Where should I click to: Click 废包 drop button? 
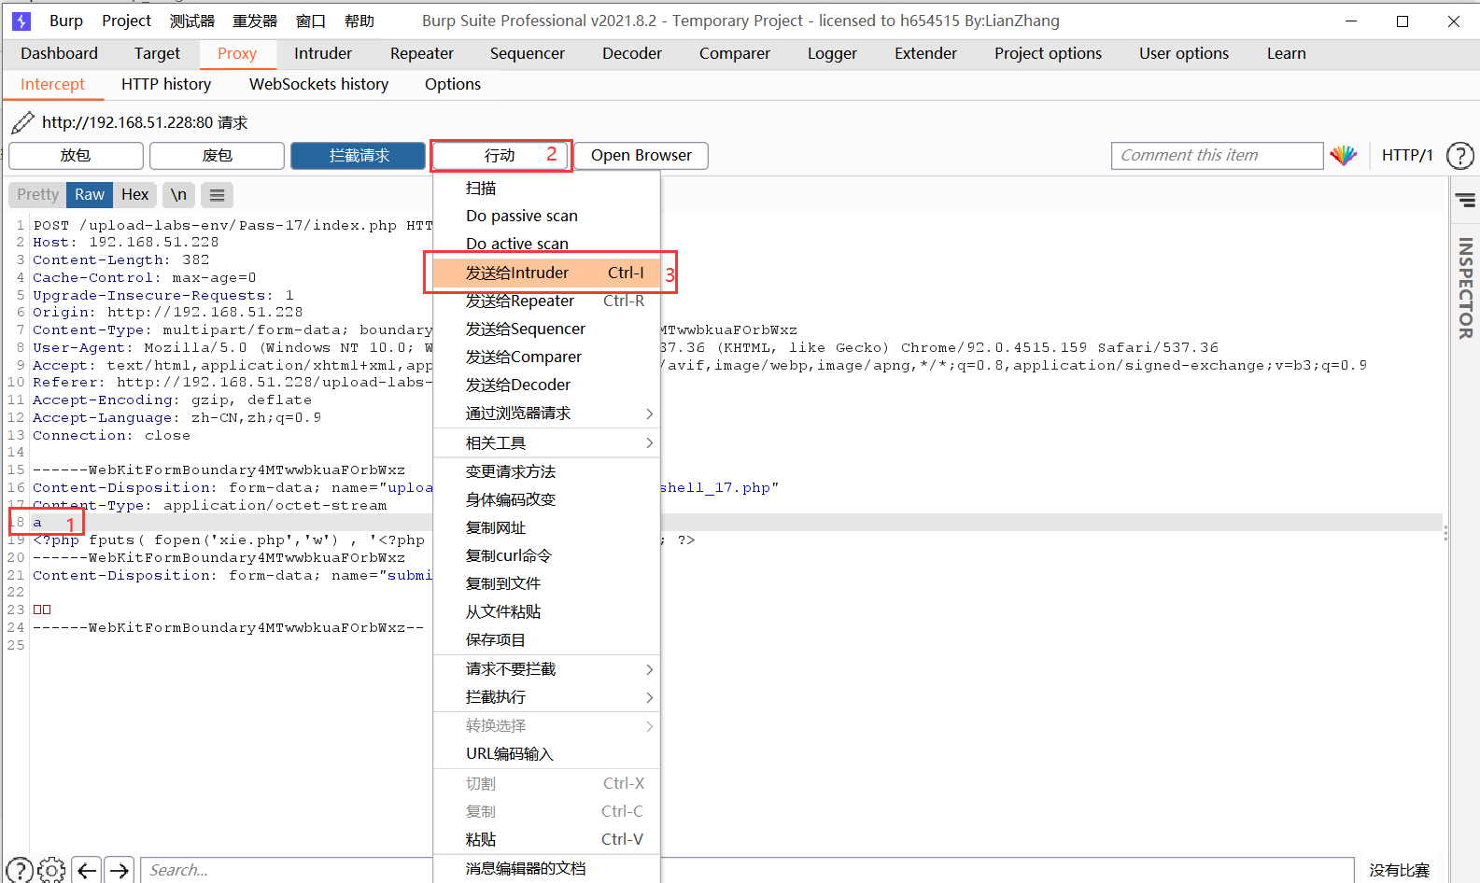pyautogui.click(x=217, y=156)
